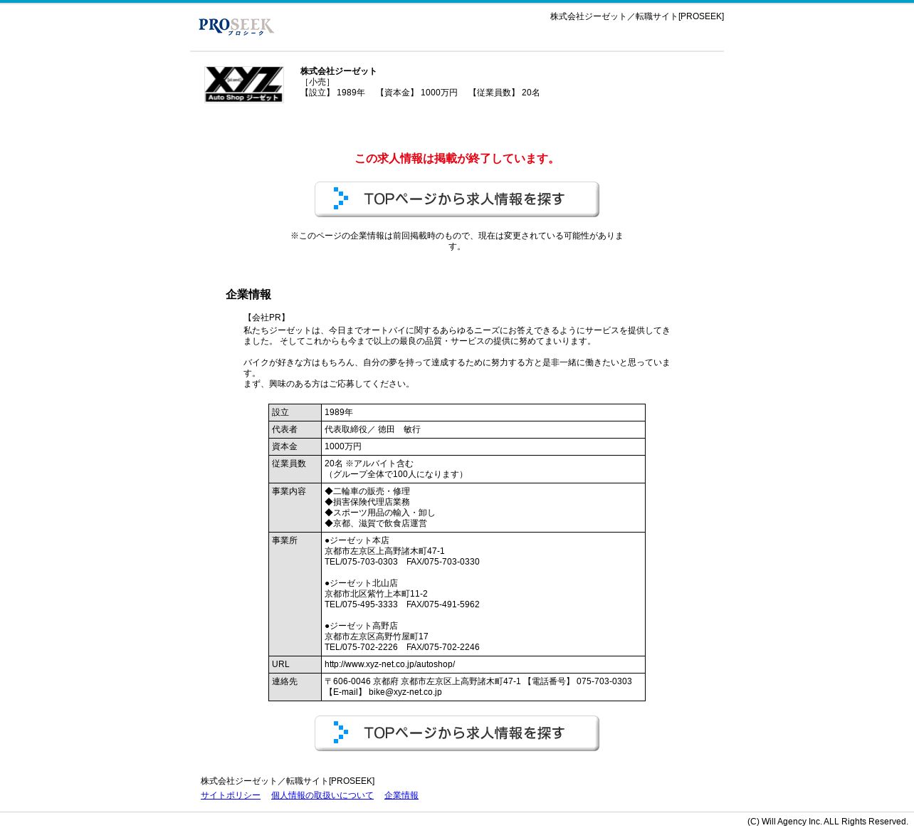Open the 企業情報 footer link

click(401, 795)
